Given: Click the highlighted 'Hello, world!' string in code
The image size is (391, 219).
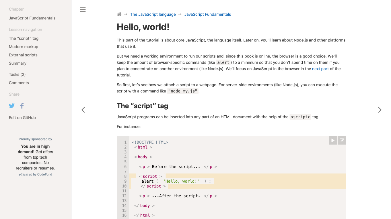Looking at the screenshot, I should pyautogui.click(x=181, y=181).
